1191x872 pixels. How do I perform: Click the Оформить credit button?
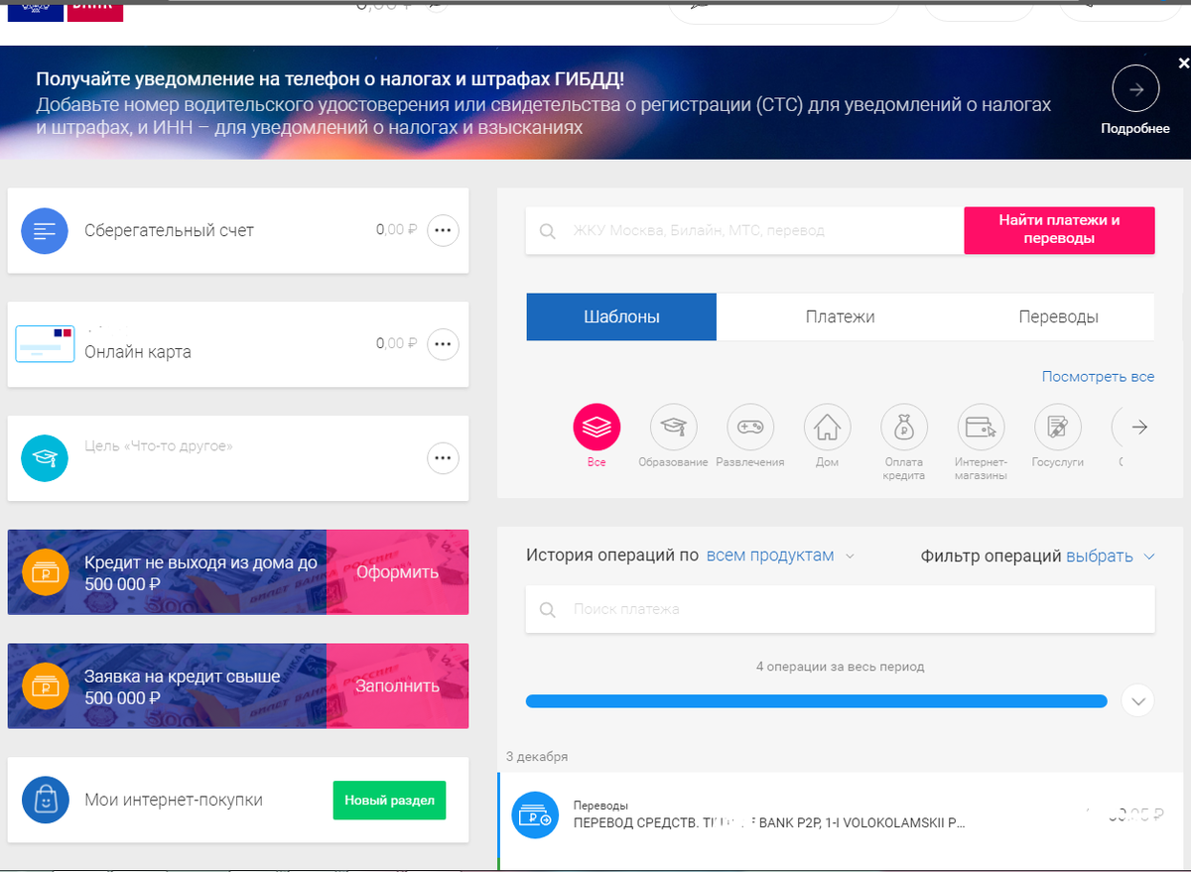pyautogui.click(x=398, y=572)
